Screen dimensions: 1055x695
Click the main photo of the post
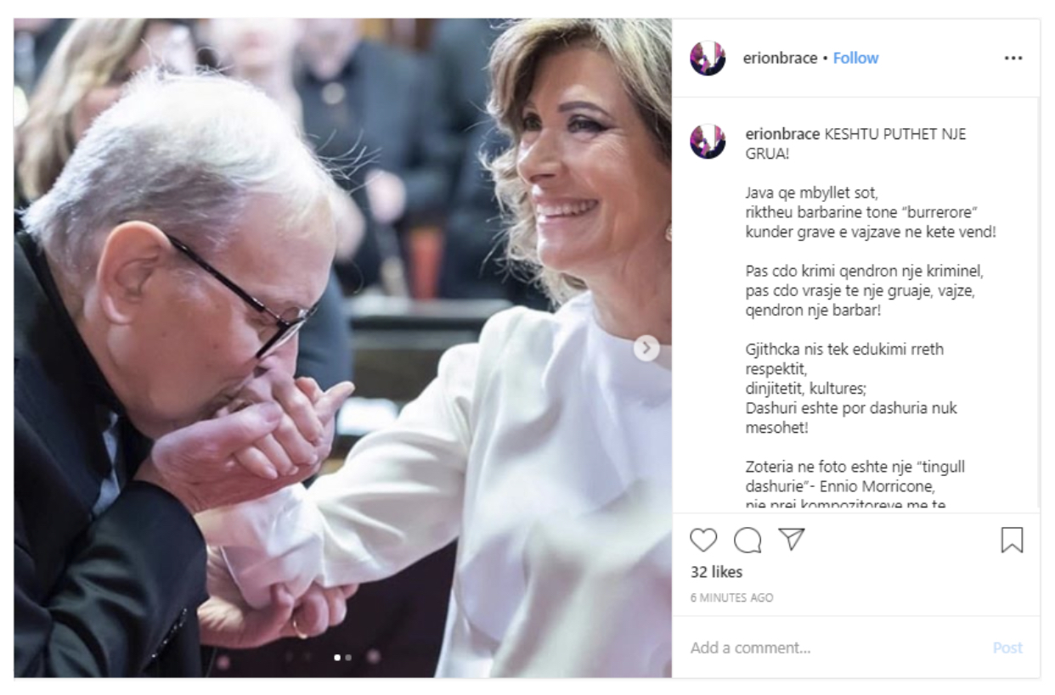pyautogui.click(x=342, y=348)
